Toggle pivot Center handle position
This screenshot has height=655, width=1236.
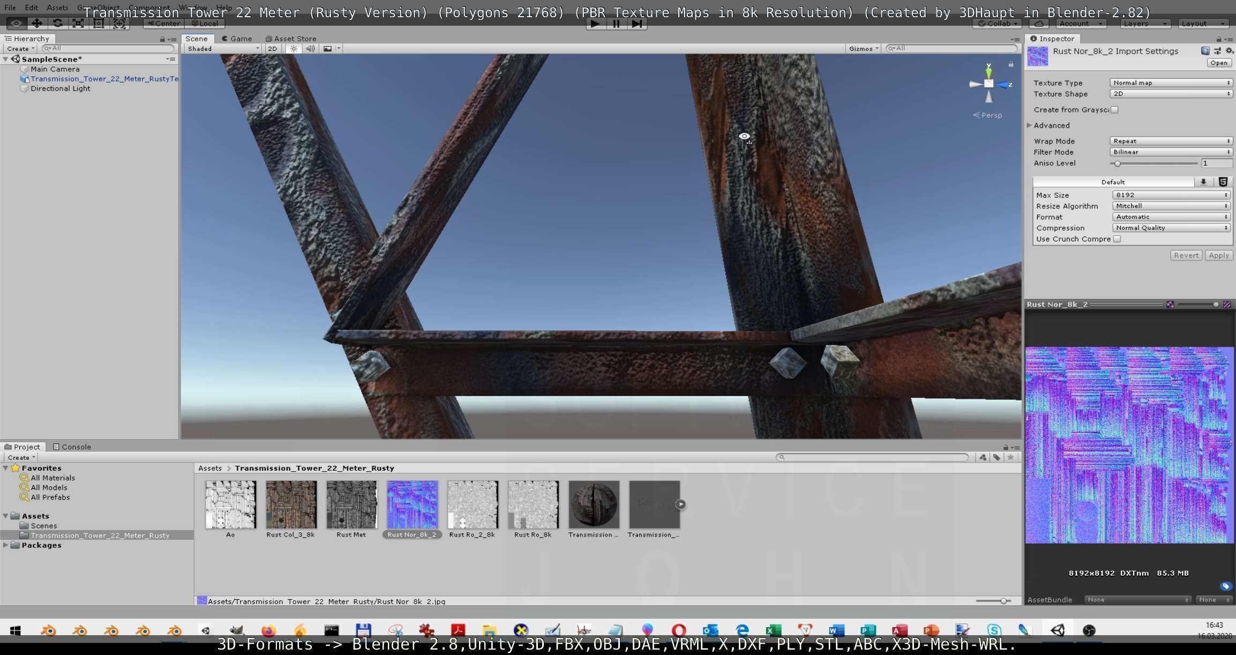[x=164, y=24]
